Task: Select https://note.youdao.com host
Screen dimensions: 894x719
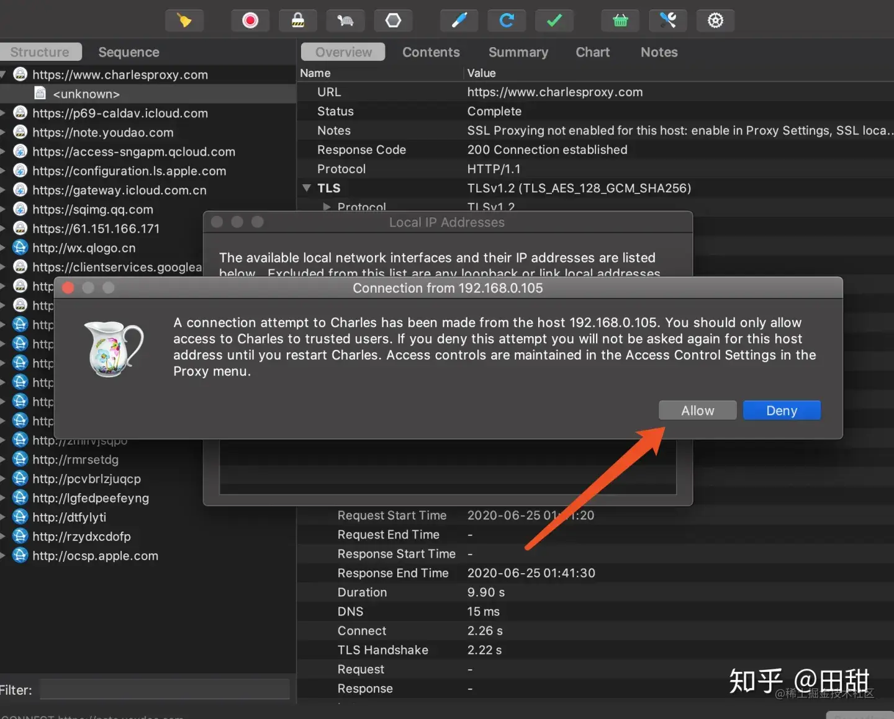Action: click(x=102, y=133)
